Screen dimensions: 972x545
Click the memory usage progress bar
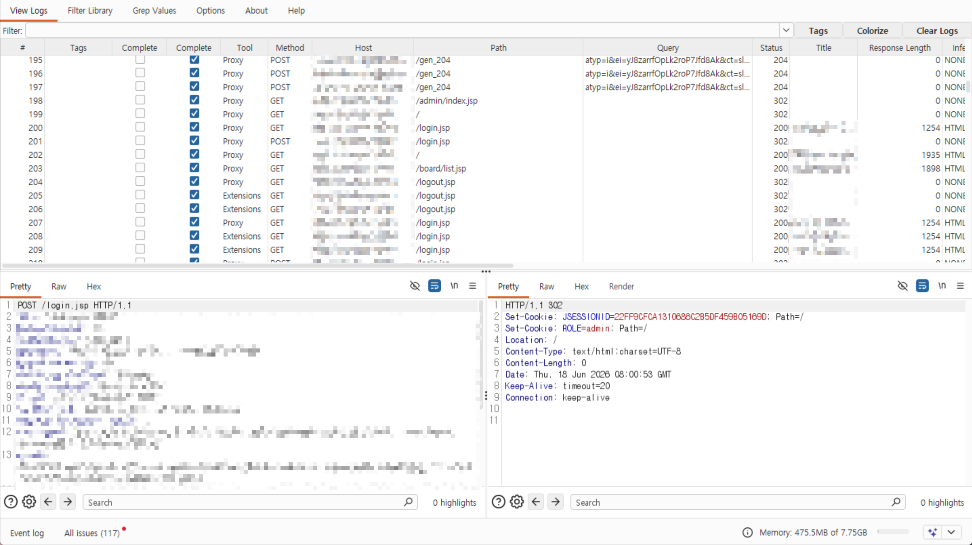click(893, 532)
